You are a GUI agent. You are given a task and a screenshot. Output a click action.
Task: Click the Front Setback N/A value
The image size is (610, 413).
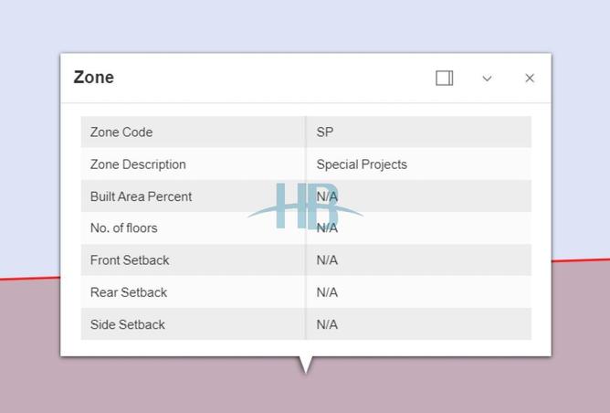[x=327, y=260]
